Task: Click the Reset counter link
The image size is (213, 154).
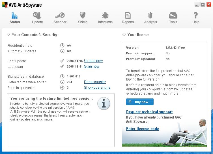Action: (95, 82)
